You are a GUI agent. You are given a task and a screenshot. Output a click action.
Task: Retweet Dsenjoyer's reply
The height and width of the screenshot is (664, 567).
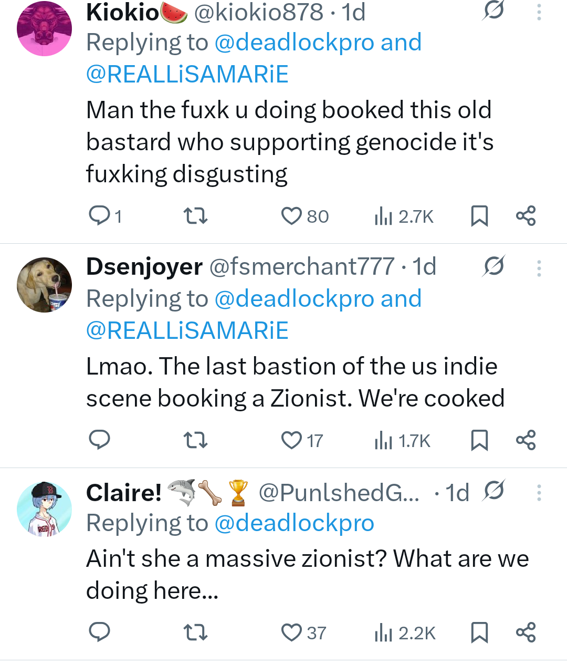(195, 440)
